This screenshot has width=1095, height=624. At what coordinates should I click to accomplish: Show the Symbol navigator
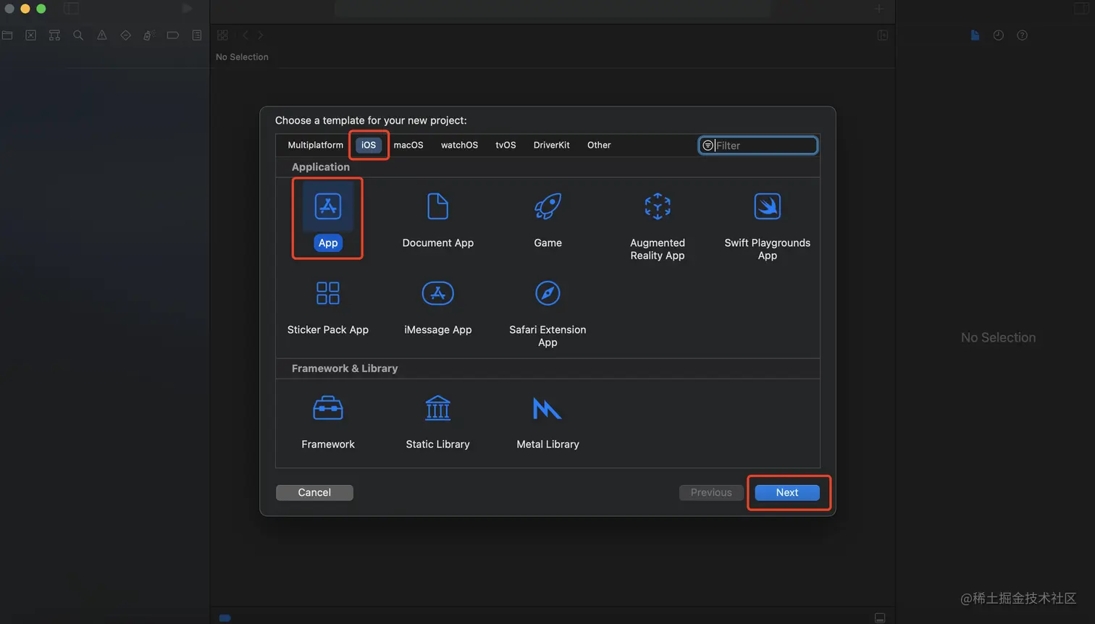(x=54, y=35)
